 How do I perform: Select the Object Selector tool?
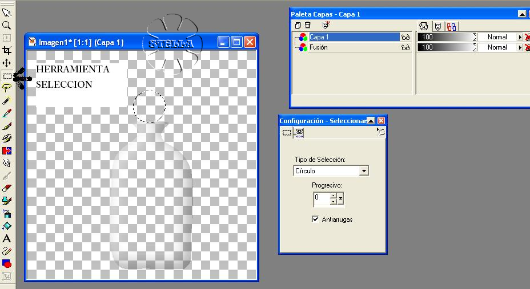click(x=7, y=276)
